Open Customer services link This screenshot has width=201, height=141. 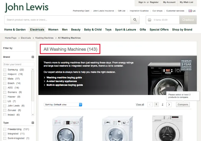(x=175, y=11)
